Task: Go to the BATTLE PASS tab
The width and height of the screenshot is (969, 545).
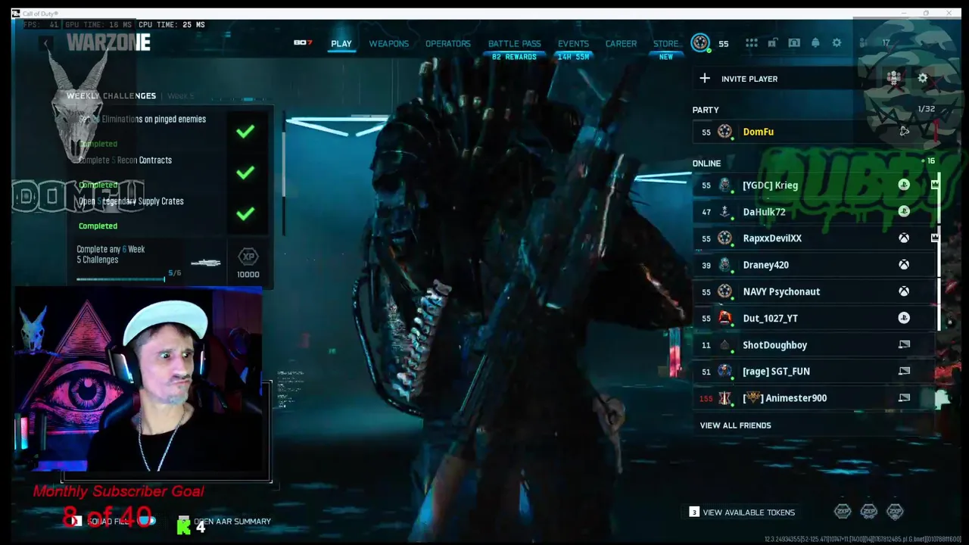Action: click(514, 44)
